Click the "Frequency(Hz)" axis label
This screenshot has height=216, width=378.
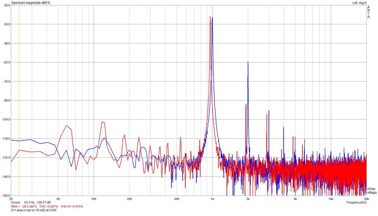coord(356,202)
